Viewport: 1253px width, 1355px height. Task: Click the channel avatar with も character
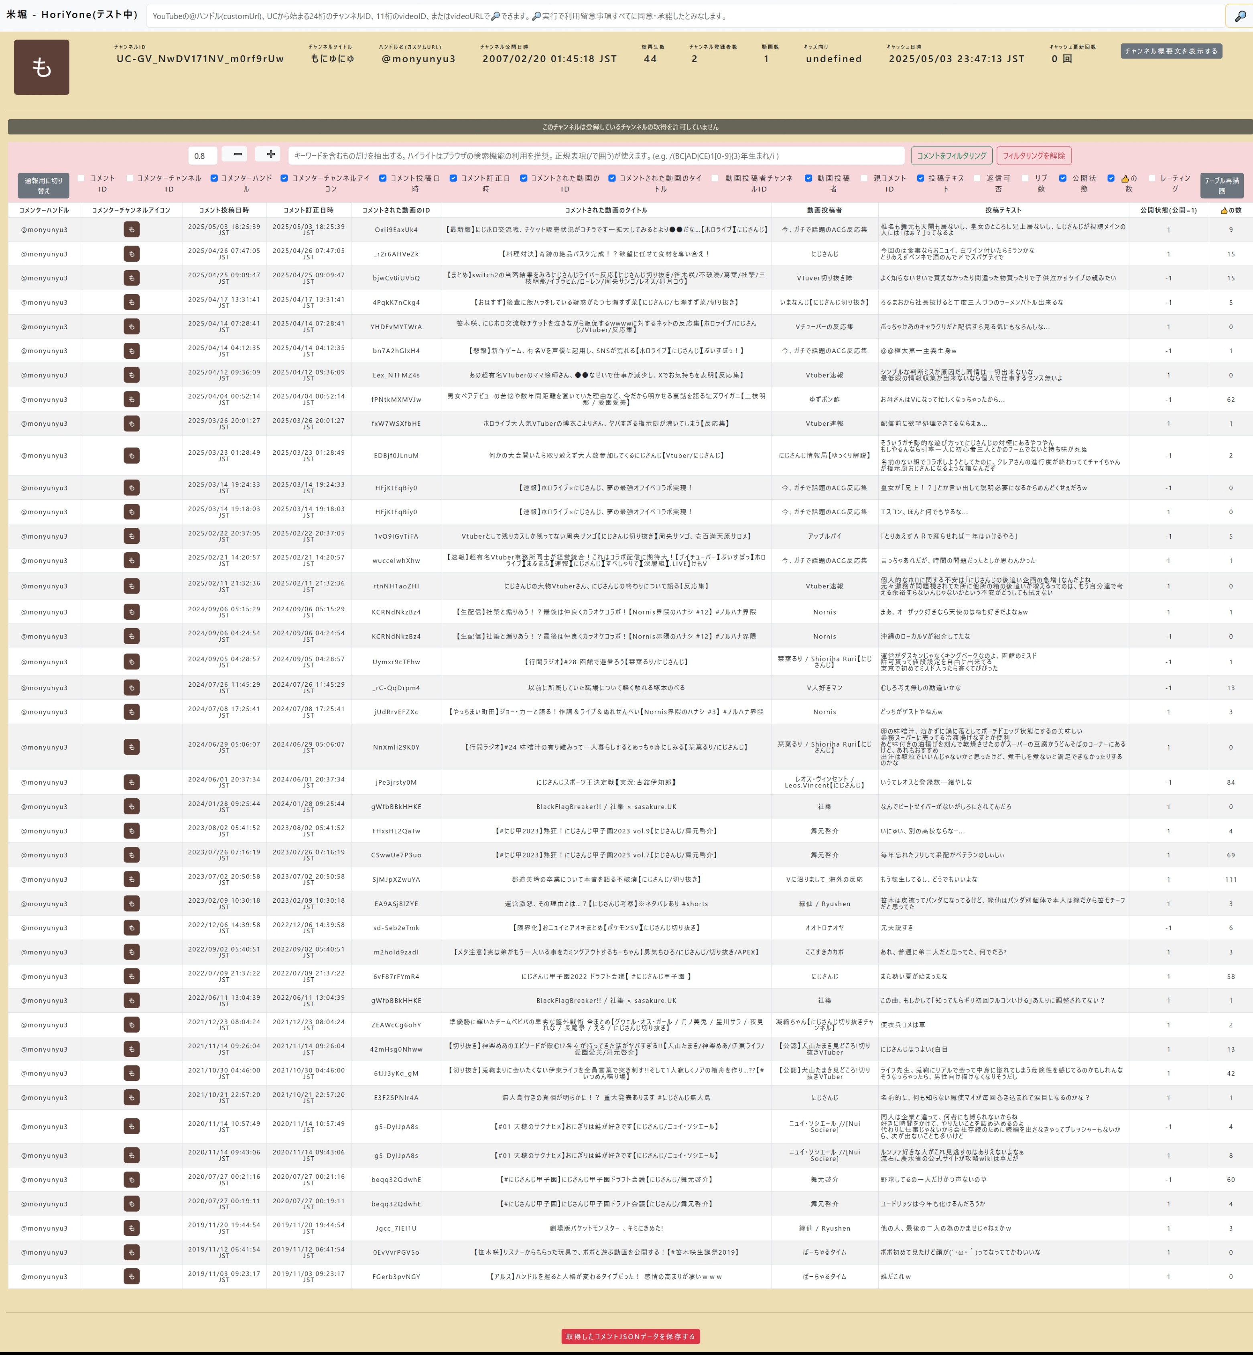pos(41,67)
